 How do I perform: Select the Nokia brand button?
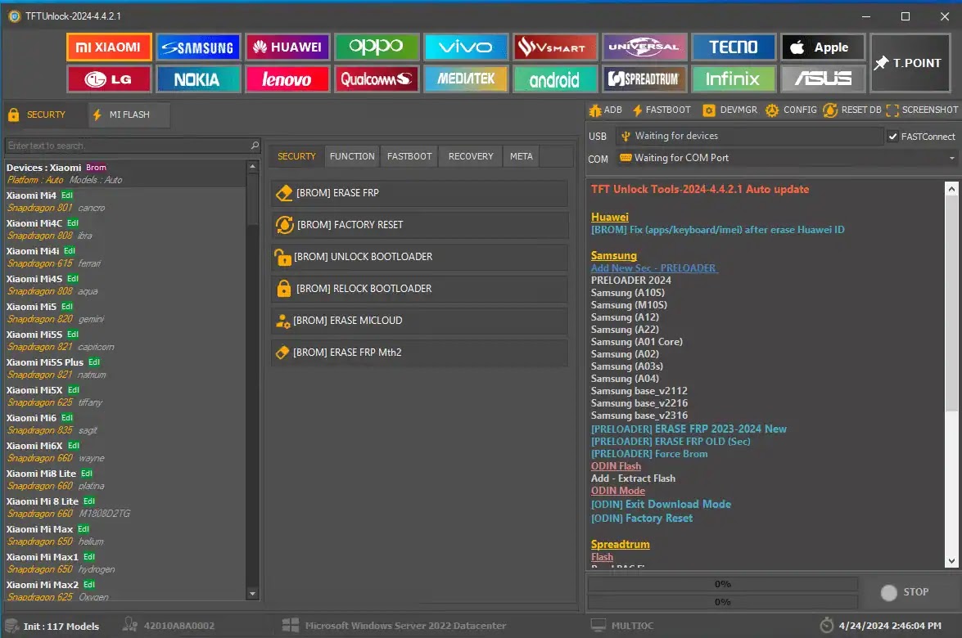point(197,79)
